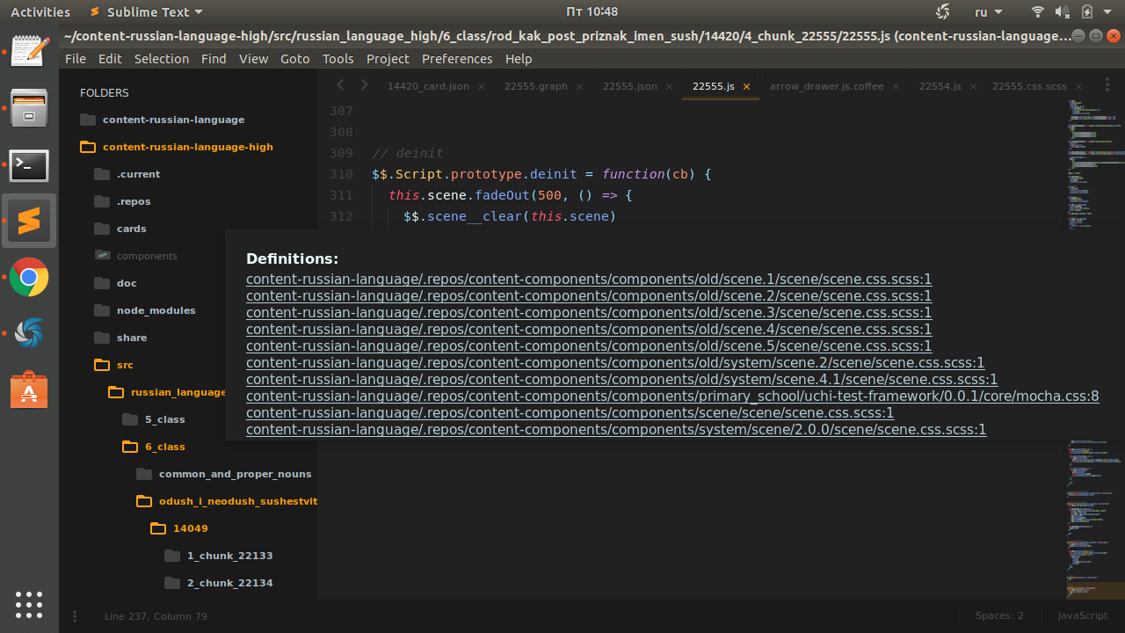
Task: Open definition in components/scene/scene scene.css.scss
Action: (x=570, y=413)
